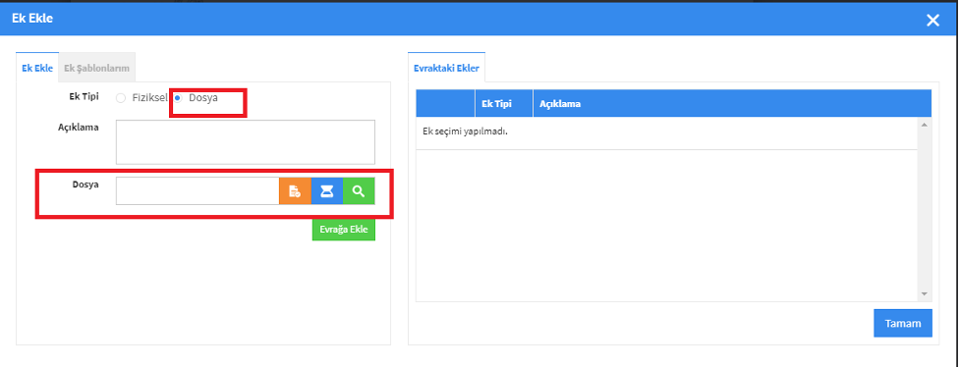Click the Ek Tipi column header
The height and width of the screenshot is (368, 960).
pos(504,103)
